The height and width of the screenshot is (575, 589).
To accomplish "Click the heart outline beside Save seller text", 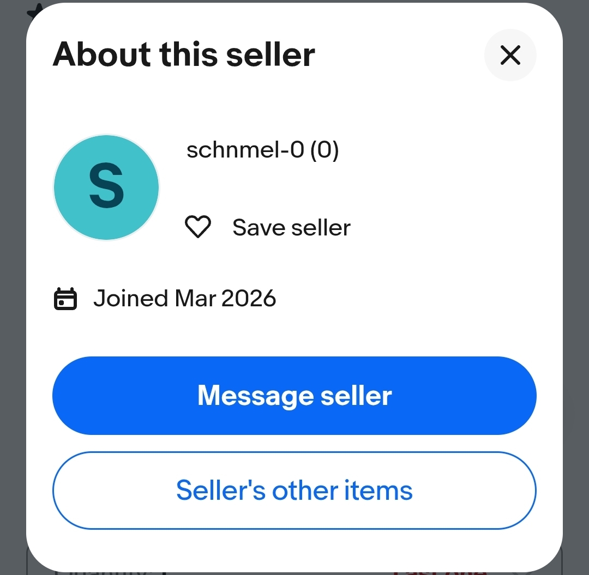I will point(198,227).
